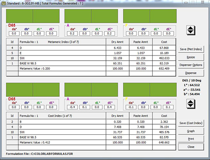Click the upper illuminant A dE* field showing 0.2

point(109,34)
